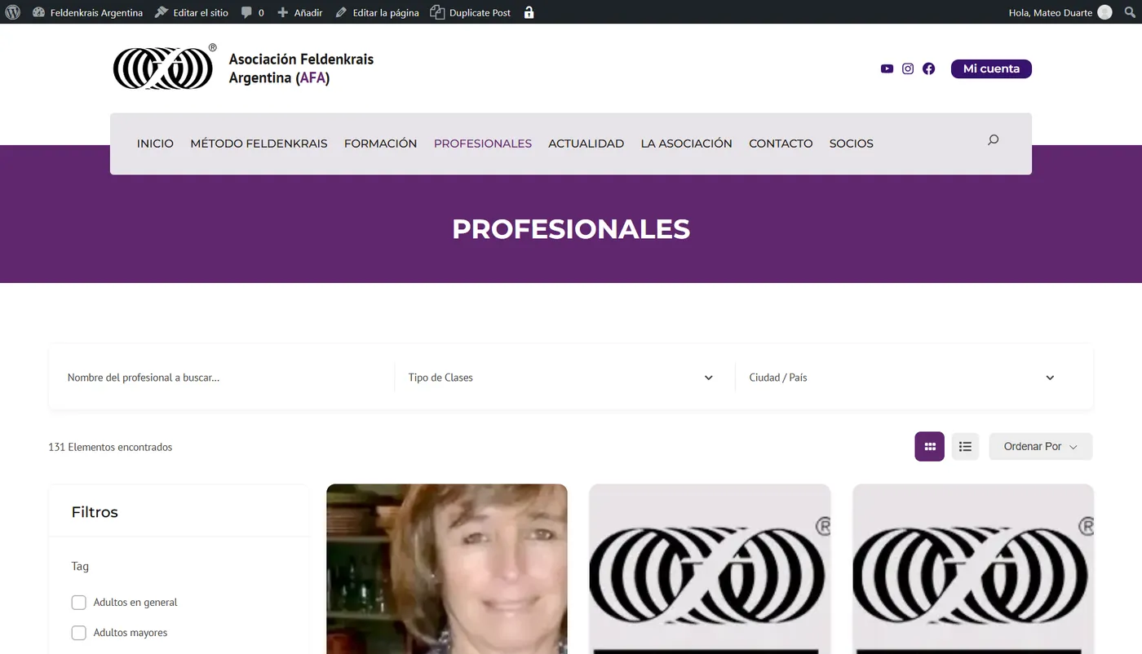Viewport: 1142px width, 654px height.
Task: Click Duplicate Post in admin bar
Action: (x=471, y=12)
